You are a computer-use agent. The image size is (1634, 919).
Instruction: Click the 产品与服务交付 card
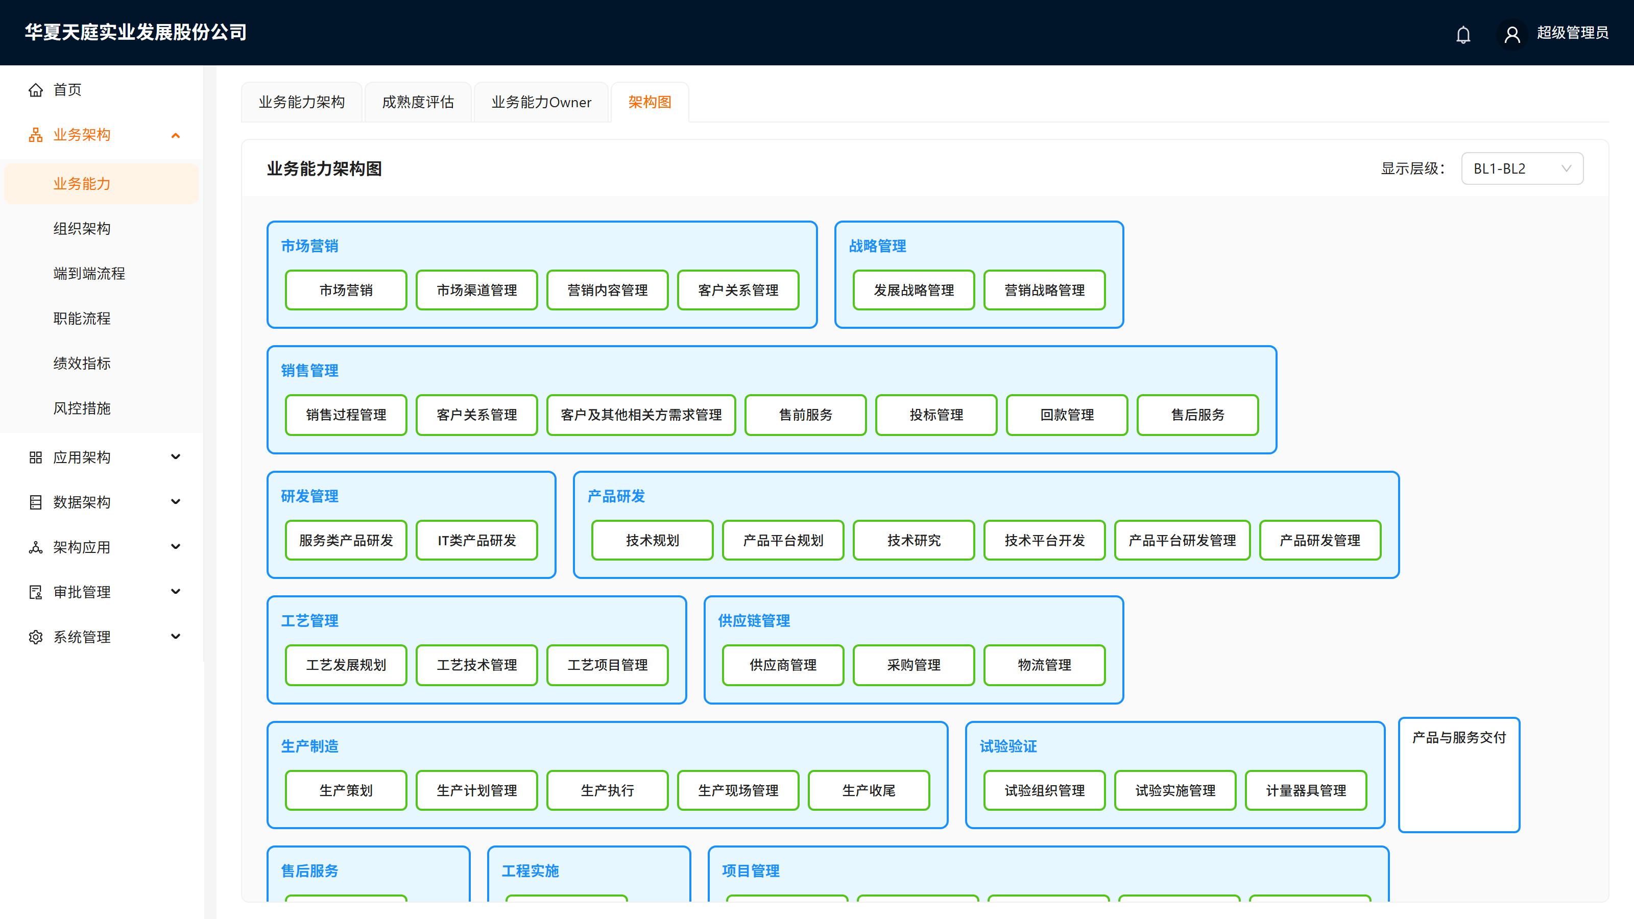(x=1459, y=775)
